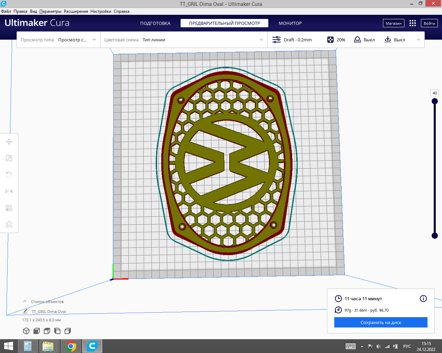Click the pencil icon beside TT_GRIL Dima Oval

[x=25, y=311]
